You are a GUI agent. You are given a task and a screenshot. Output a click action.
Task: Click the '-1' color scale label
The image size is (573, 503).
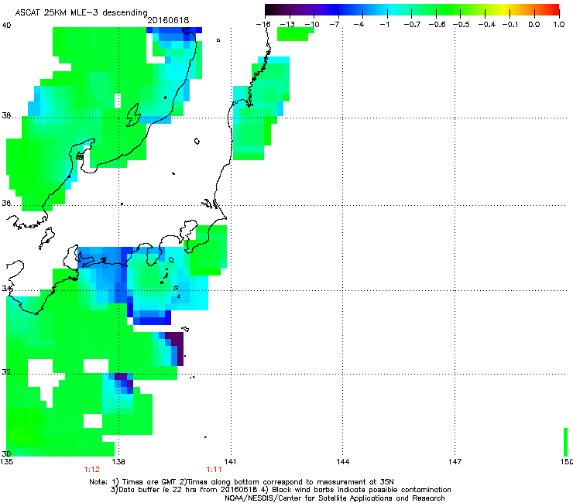[384, 25]
